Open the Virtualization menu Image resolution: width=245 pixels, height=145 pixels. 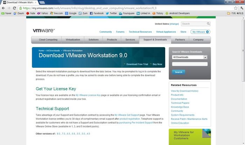pyautogui.click(x=73, y=40)
